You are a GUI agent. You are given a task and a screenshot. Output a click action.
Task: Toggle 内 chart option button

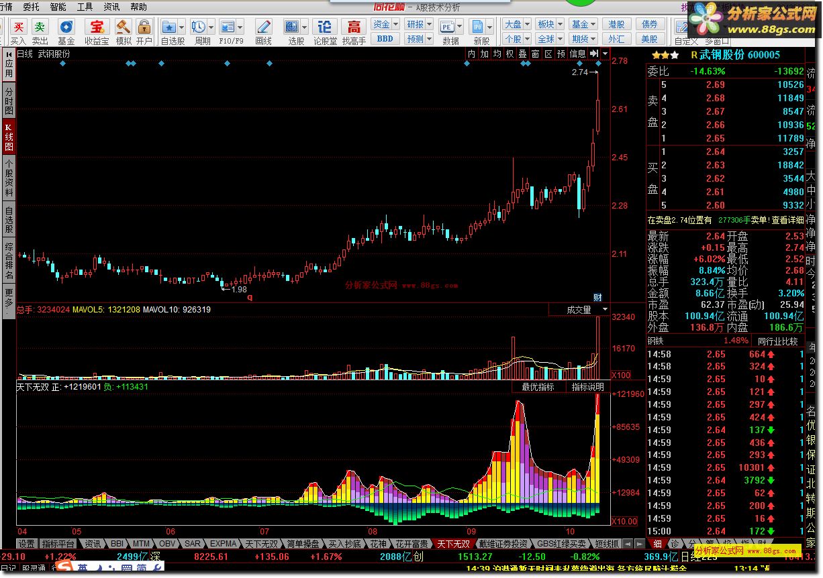(471, 54)
